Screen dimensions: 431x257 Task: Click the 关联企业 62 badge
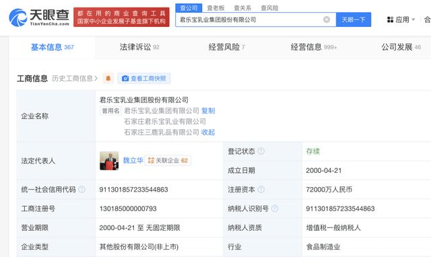(168, 160)
